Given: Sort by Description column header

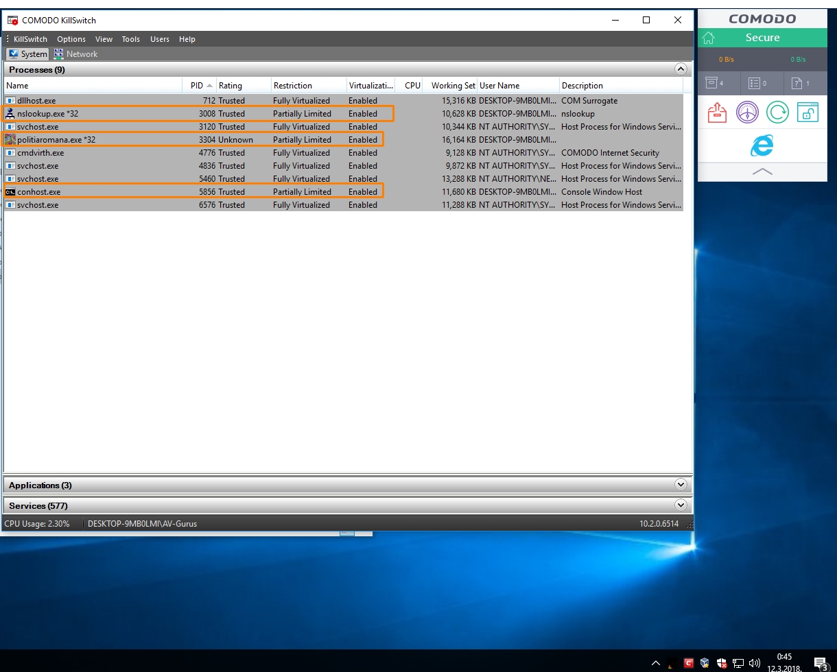Looking at the screenshot, I should [621, 86].
